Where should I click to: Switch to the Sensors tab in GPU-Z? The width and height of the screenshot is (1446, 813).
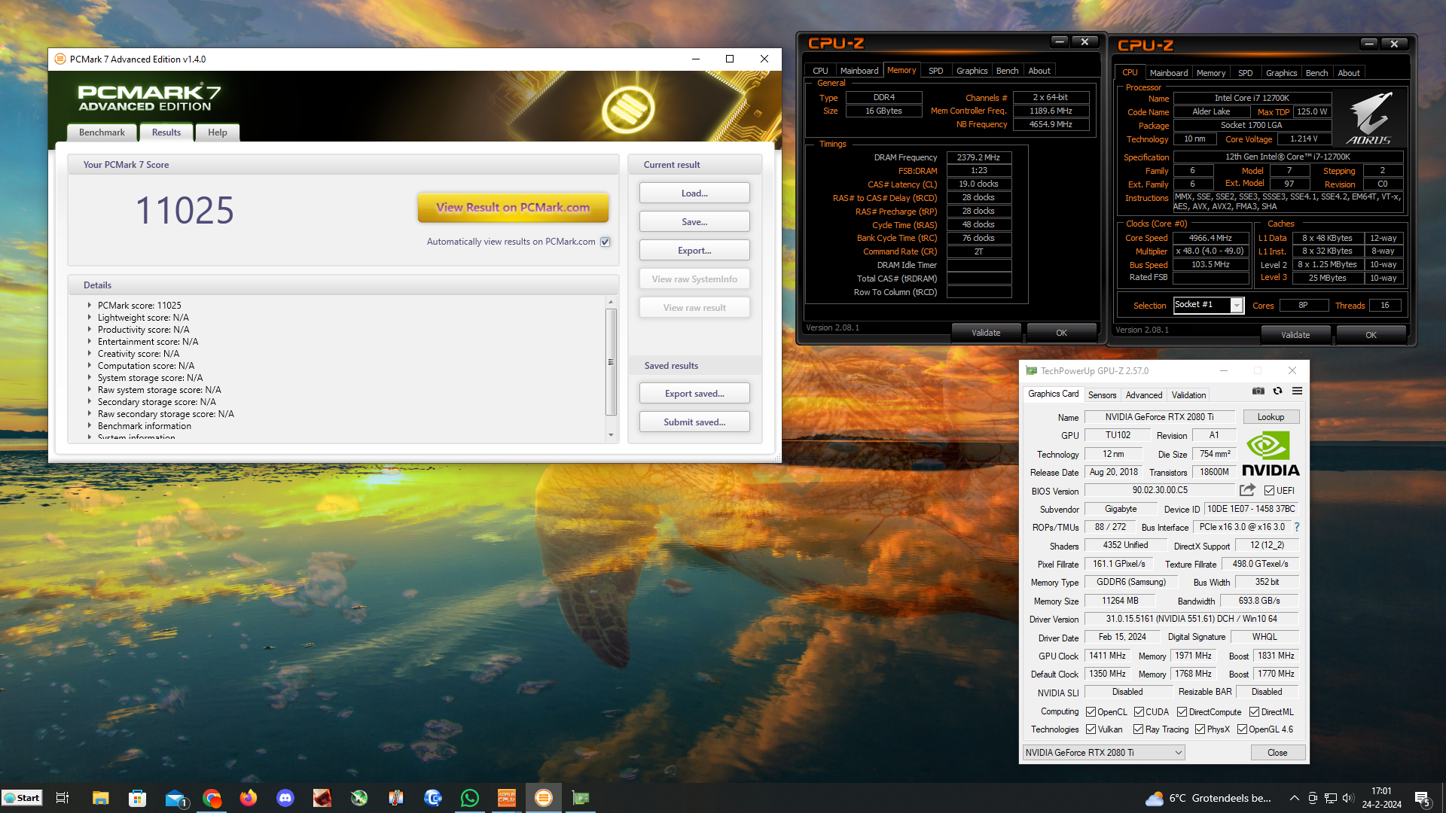click(x=1102, y=395)
